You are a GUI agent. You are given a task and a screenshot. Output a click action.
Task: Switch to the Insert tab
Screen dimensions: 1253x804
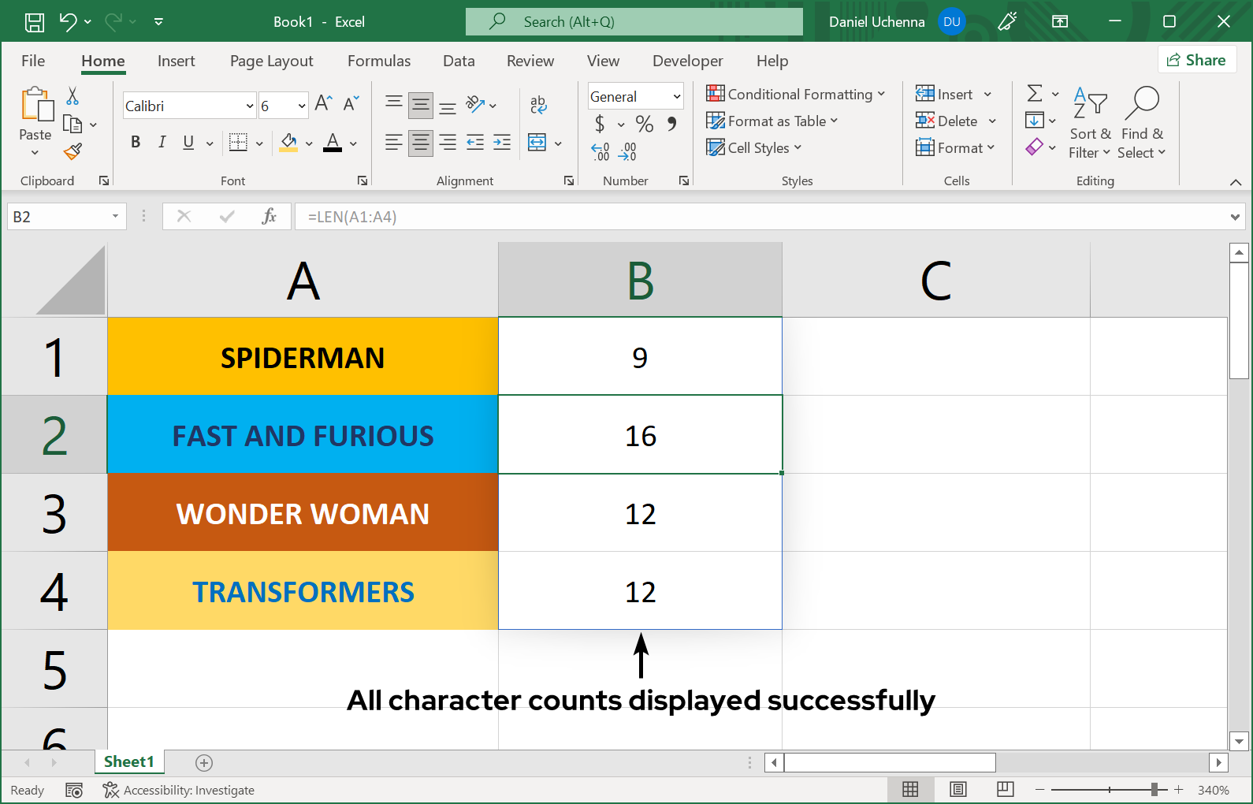click(x=176, y=61)
